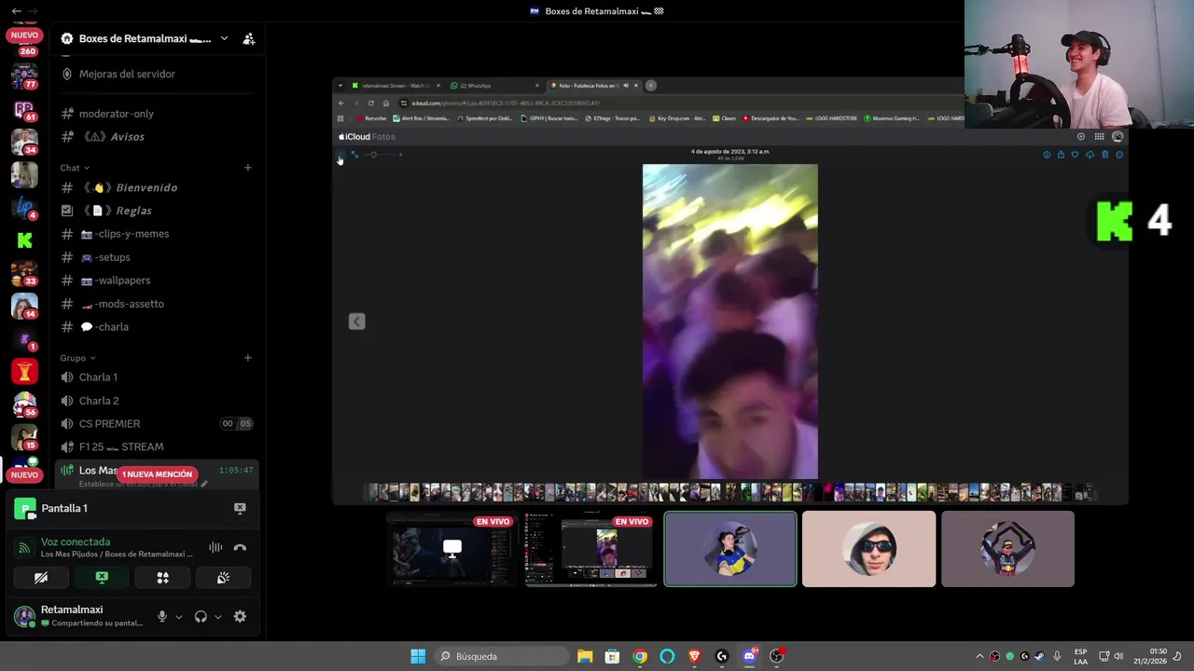Mute the microphone in the user panel

coord(162,616)
